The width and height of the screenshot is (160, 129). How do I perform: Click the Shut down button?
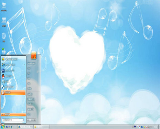(x=30, y=120)
